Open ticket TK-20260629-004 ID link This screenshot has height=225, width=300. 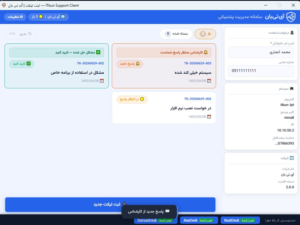[x=198, y=99]
